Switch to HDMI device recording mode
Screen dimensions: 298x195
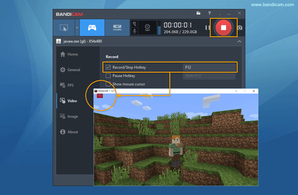click(116, 28)
